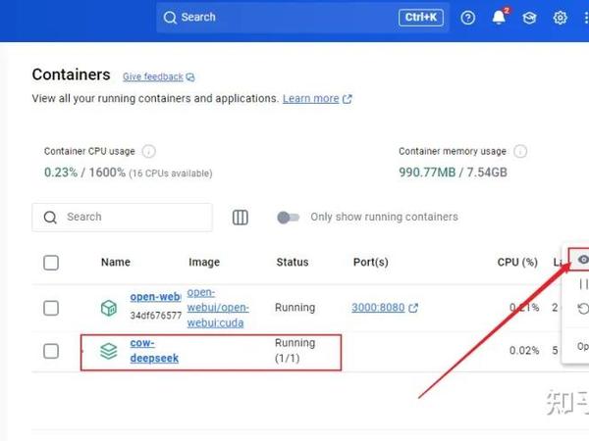Screen dimensions: 589x441
Task: Open Docker settings gear icon
Action: [x=561, y=18]
